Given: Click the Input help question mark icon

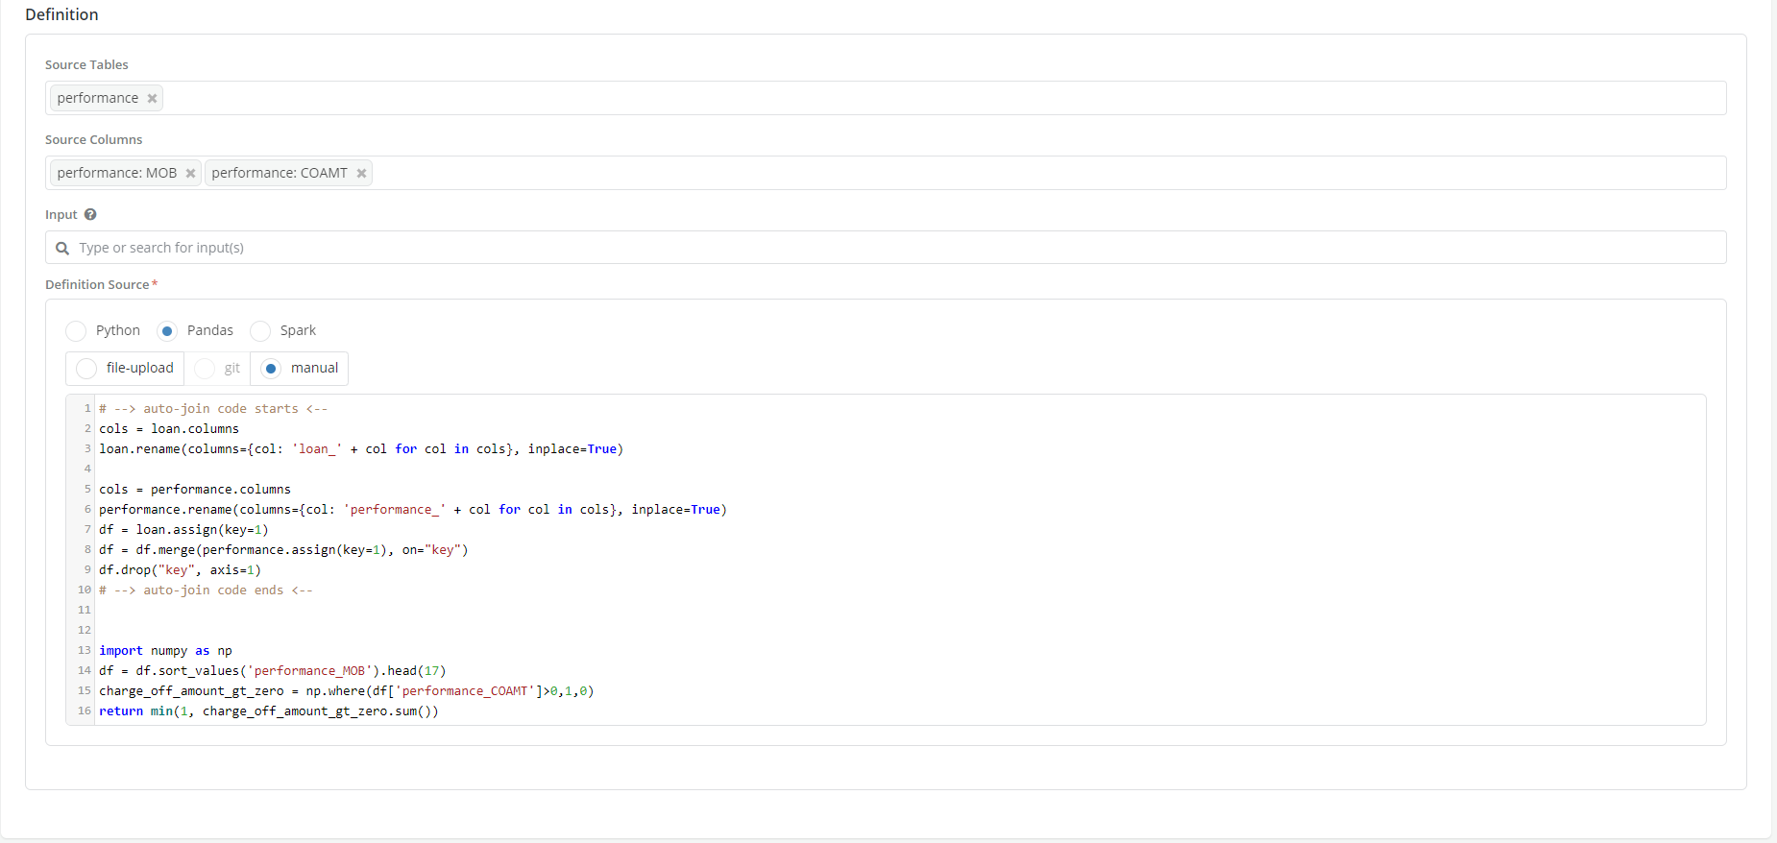Looking at the screenshot, I should pos(90,215).
